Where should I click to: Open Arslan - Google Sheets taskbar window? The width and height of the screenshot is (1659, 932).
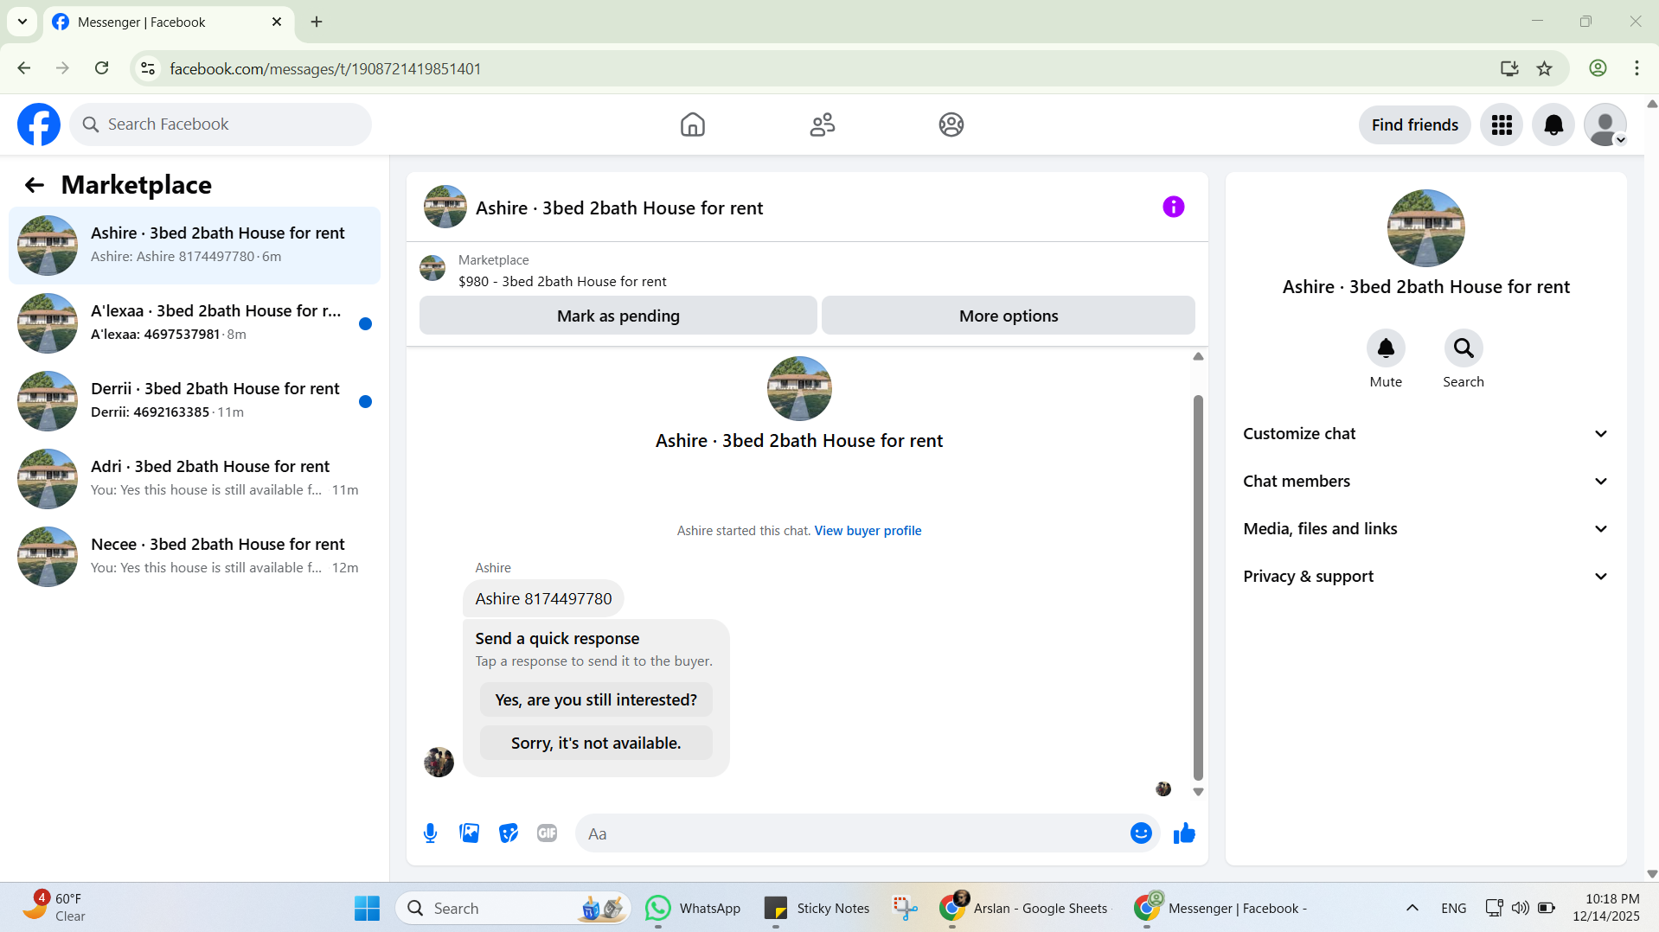point(1023,908)
